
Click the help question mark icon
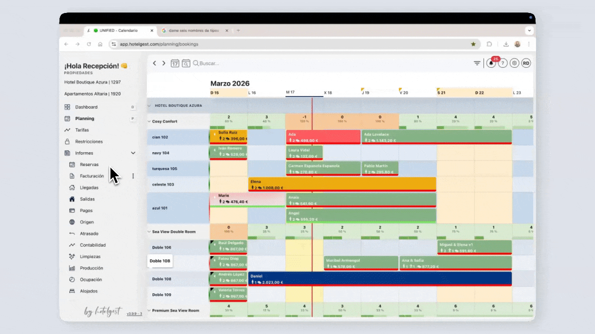(502, 64)
